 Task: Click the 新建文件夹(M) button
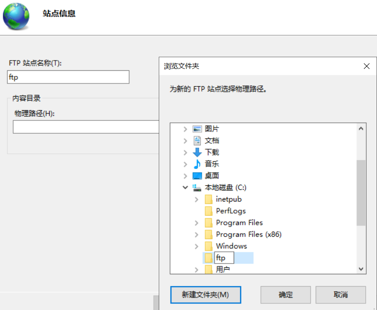205,295
